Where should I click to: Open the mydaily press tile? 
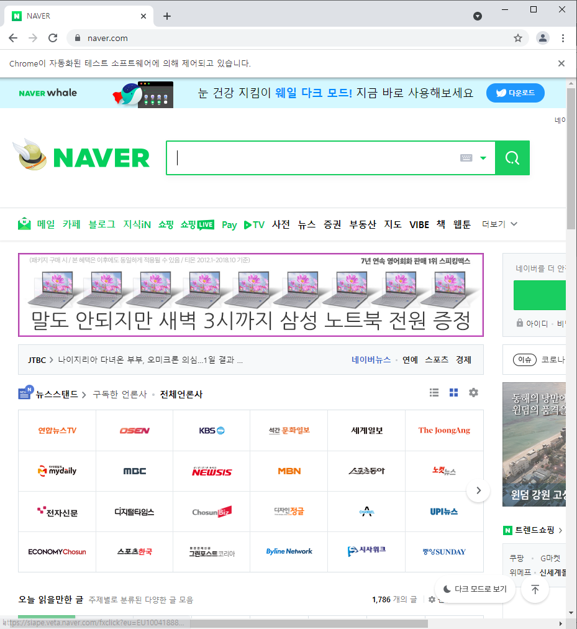click(x=57, y=471)
